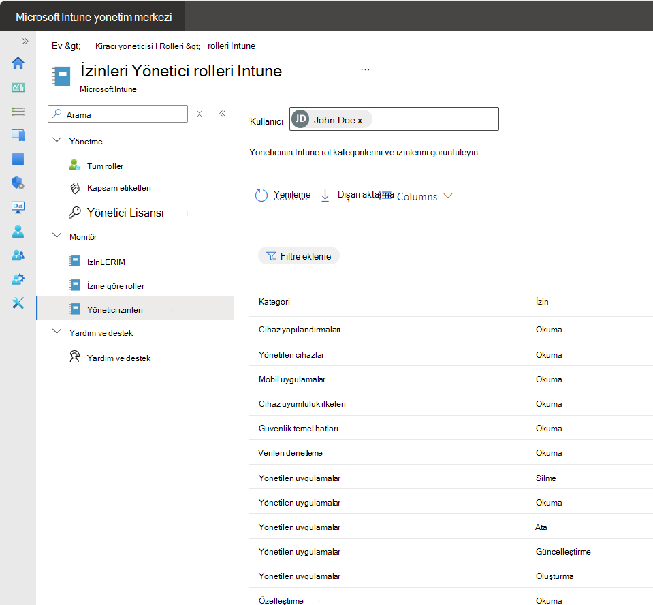Viewport: 653px width, 605px height.
Task: Click the 'Ata' permission cell
Action: coord(541,527)
